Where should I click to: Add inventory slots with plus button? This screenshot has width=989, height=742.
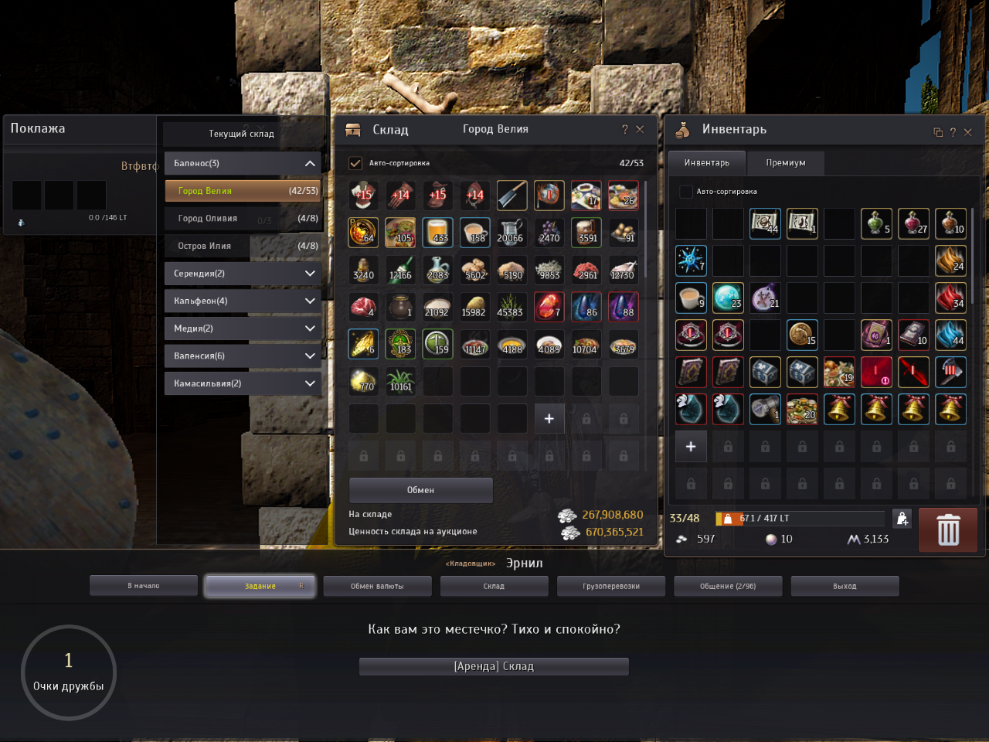click(x=691, y=446)
